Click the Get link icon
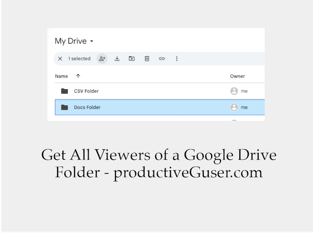 [162, 58]
